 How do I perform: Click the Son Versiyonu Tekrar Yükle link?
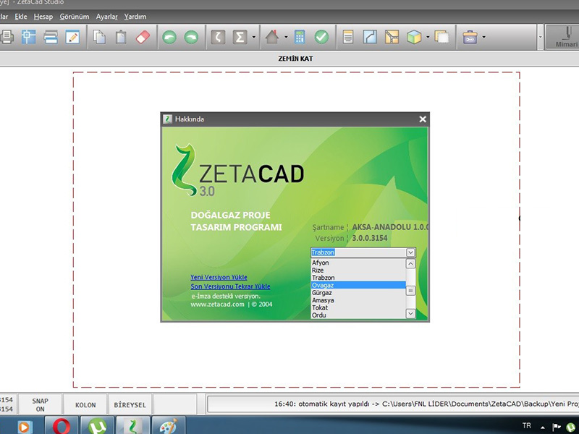[x=230, y=286]
